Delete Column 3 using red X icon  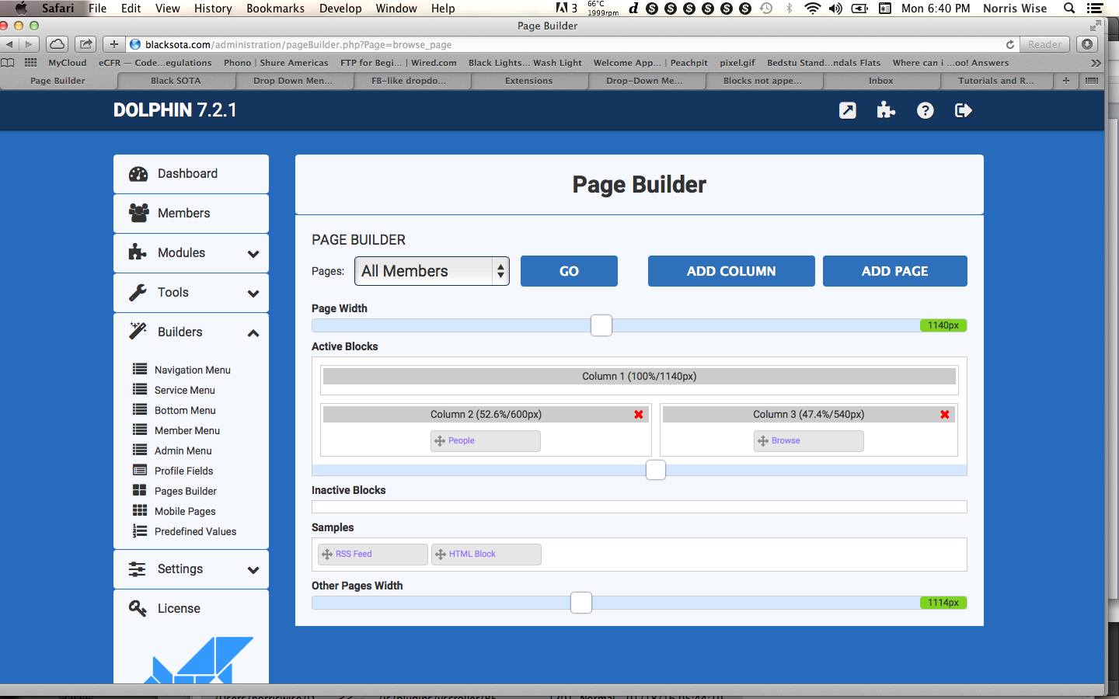coord(945,415)
